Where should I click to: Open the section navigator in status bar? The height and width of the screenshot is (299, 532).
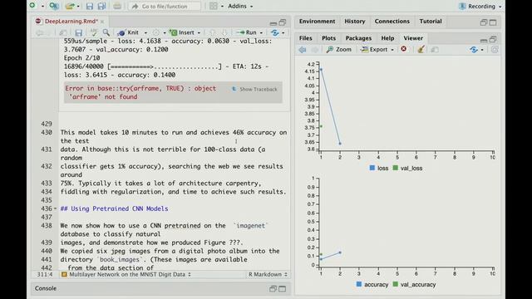[x=126, y=274]
